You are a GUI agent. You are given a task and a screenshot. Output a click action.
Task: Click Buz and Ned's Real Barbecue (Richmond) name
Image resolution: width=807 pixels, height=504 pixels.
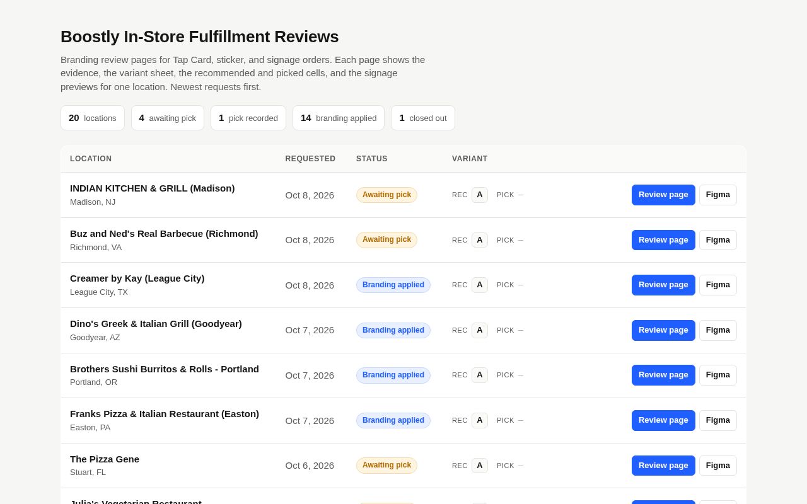pyautogui.click(x=164, y=234)
